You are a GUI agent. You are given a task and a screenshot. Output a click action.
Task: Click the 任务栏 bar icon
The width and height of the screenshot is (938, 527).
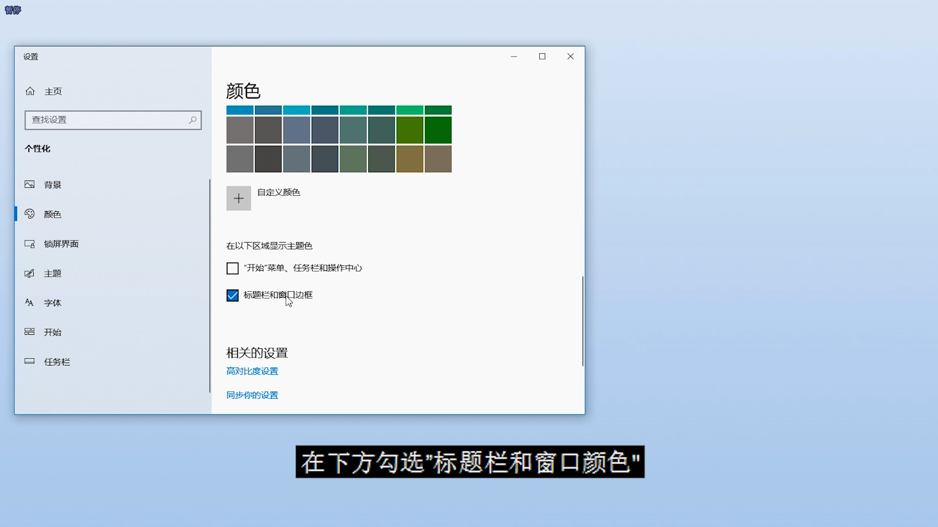pyautogui.click(x=30, y=361)
